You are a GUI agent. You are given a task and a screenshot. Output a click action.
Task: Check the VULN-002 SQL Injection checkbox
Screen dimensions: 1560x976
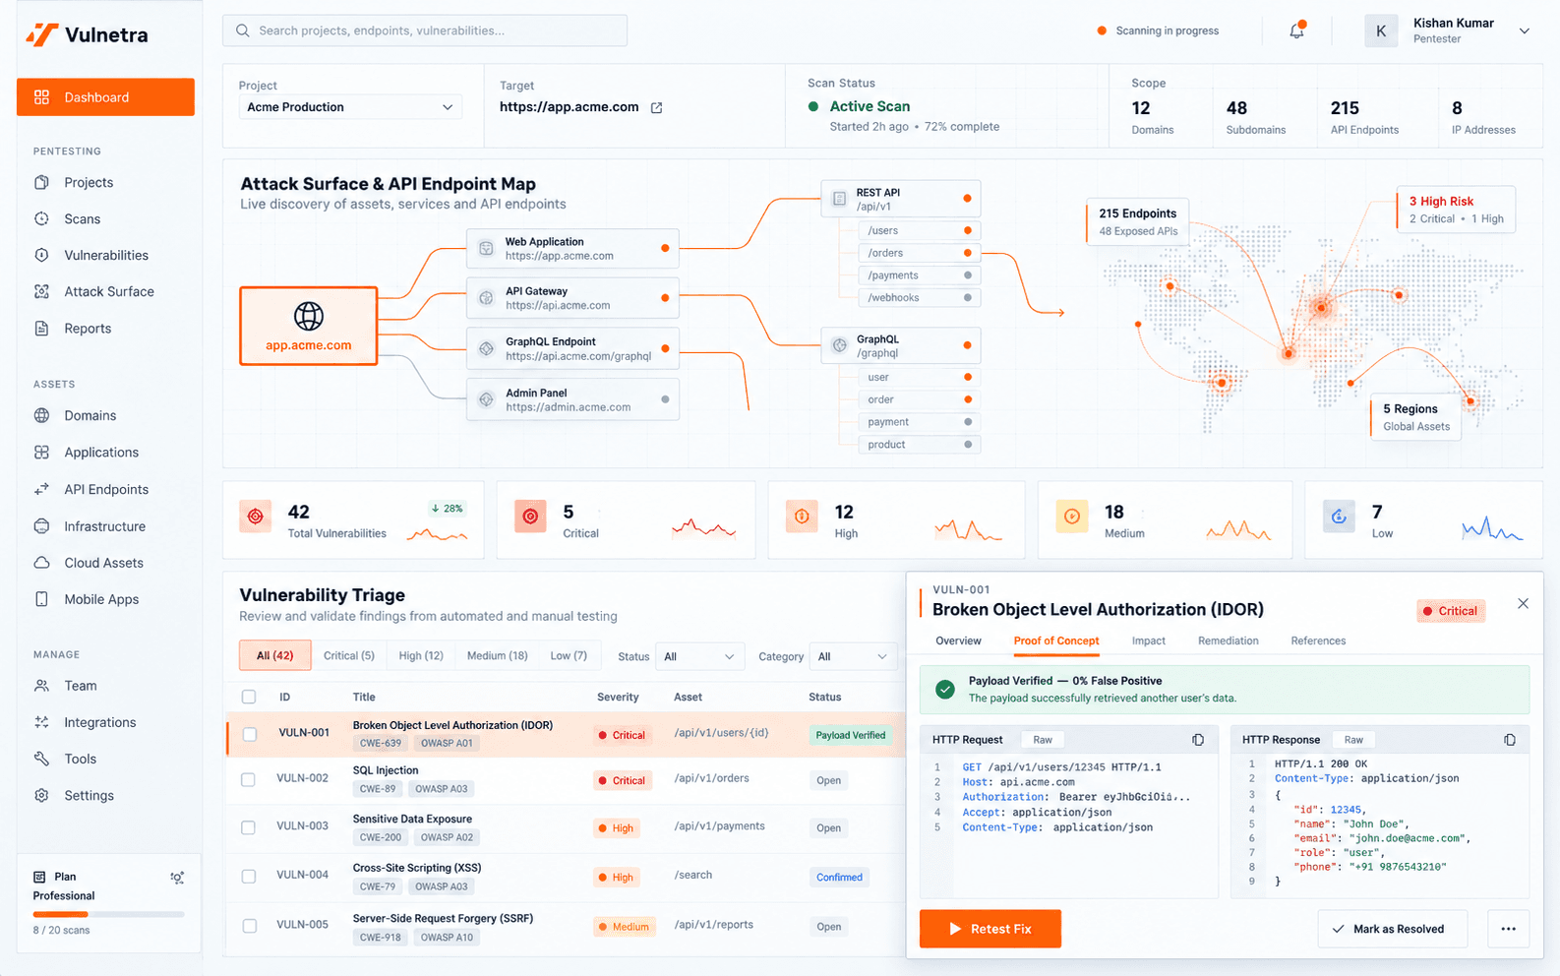tap(249, 779)
